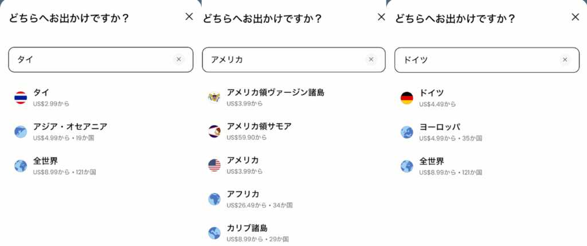Close the dialog containing the ドイツ search
This screenshot has height=246, width=587.
pos(576,17)
